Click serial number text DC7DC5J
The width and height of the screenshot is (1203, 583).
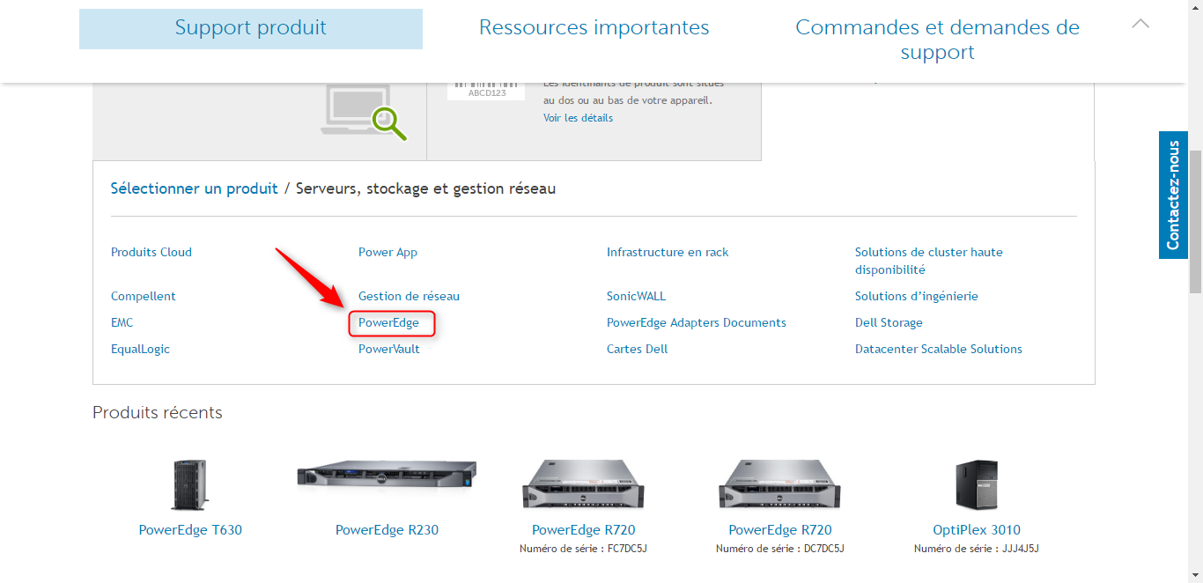tap(823, 549)
